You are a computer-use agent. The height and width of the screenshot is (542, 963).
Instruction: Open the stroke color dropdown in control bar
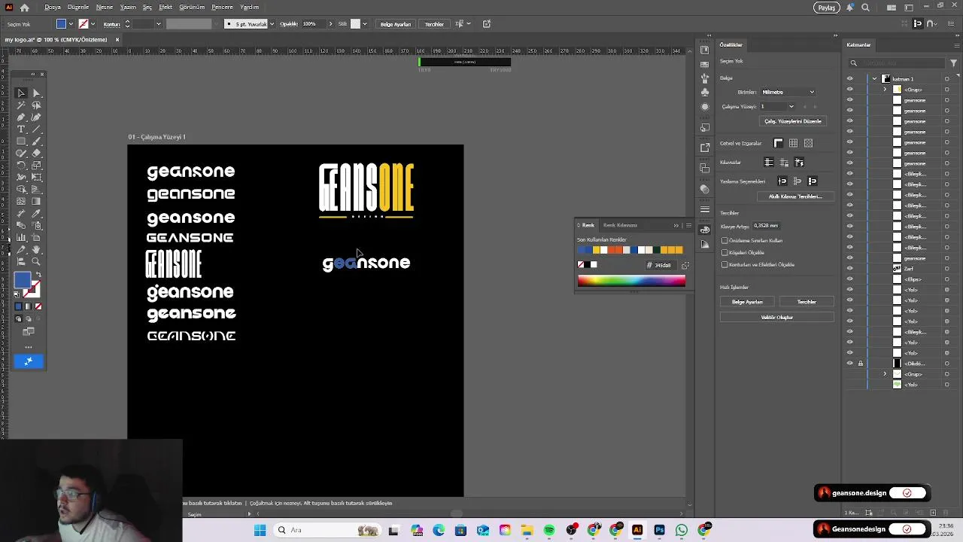coord(93,24)
